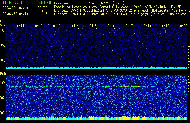Image resolution: width=190 pixels, height=123 pixels.
Task: Click the kHz axis unit label
Action: click(3, 24)
